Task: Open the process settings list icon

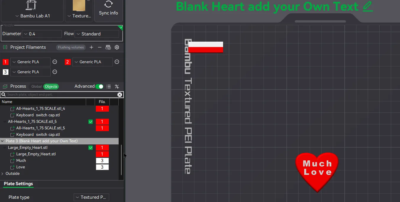Action: [x=109, y=87]
